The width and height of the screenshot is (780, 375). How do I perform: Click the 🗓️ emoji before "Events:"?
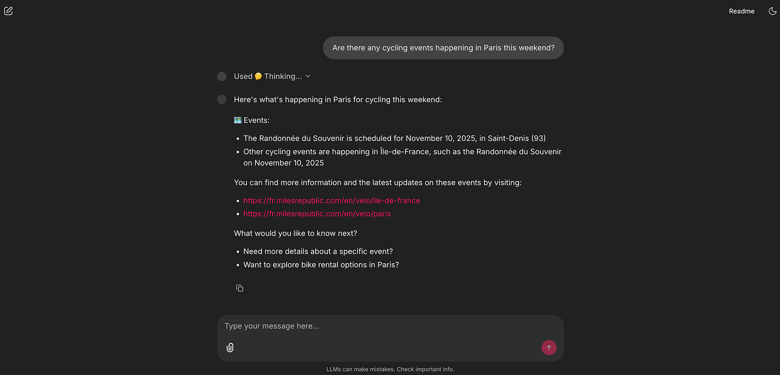pyautogui.click(x=237, y=120)
